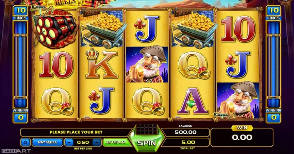Decrease bet per line with down arrow

[x=69, y=142]
